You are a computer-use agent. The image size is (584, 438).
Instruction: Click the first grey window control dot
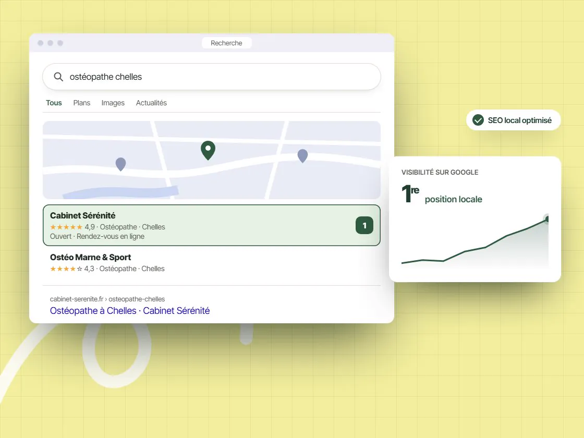[41, 43]
